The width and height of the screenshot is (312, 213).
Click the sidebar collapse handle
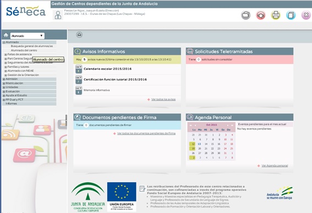(x=66, y=120)
